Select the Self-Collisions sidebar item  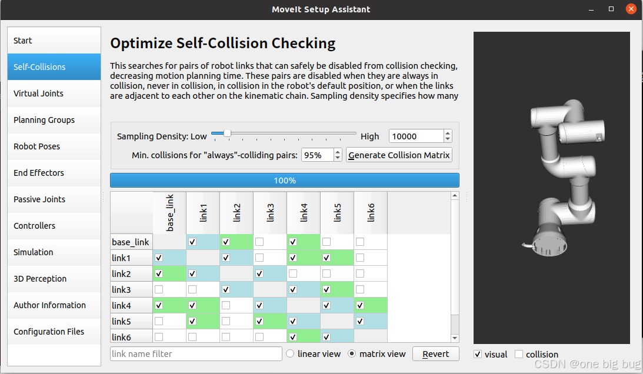coord(54,67)
